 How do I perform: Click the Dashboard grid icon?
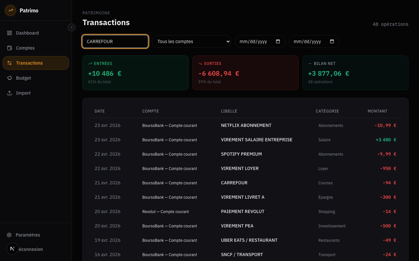[x=9, y=33]
